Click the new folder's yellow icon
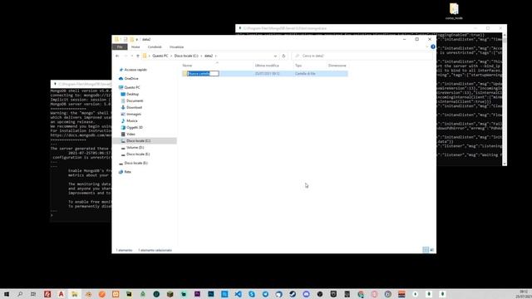532x299 pixels. point(185,74)
